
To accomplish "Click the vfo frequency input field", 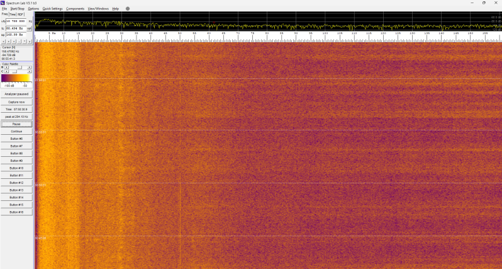I will pyautogui.click(x=16, y=21).
